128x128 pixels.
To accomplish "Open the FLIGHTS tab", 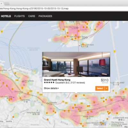I will pos(20,16).
